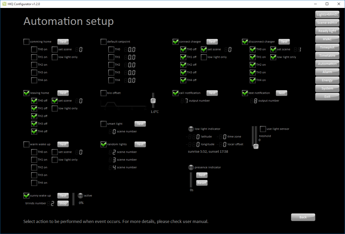This screenshot has width=345, height=234.
Task: Switch to the Scene editor page
Action: 327,23
